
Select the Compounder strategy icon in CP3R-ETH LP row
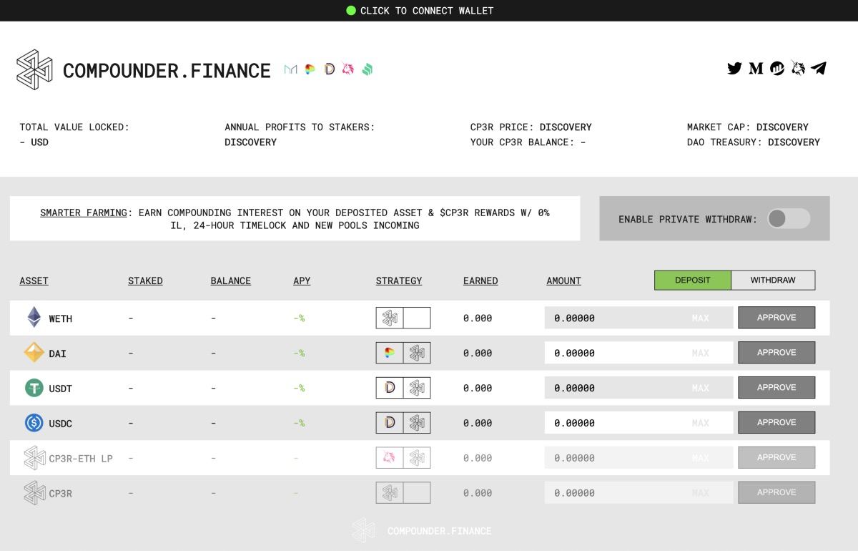click(x=417, y=458)
